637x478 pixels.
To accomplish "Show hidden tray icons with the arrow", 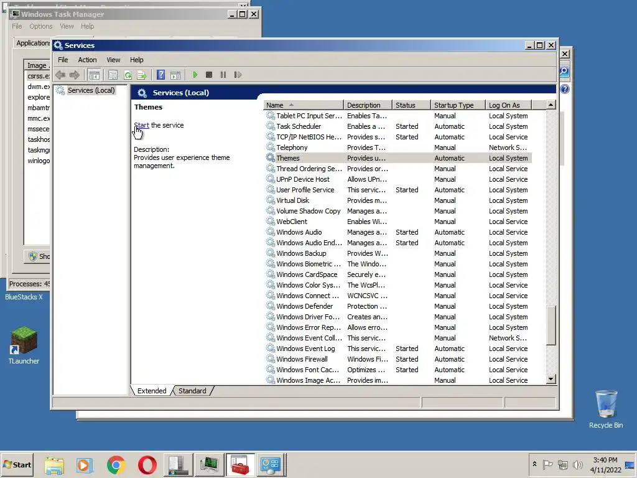I will [x=534, y=464].
